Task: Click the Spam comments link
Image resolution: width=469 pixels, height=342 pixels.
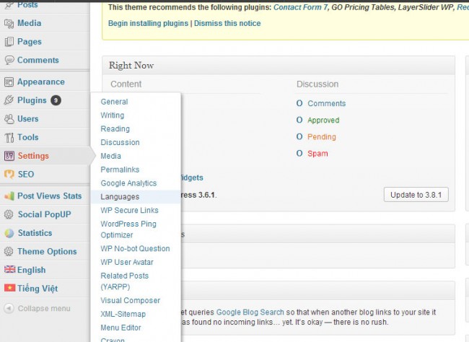Action: tap(317, 154)
